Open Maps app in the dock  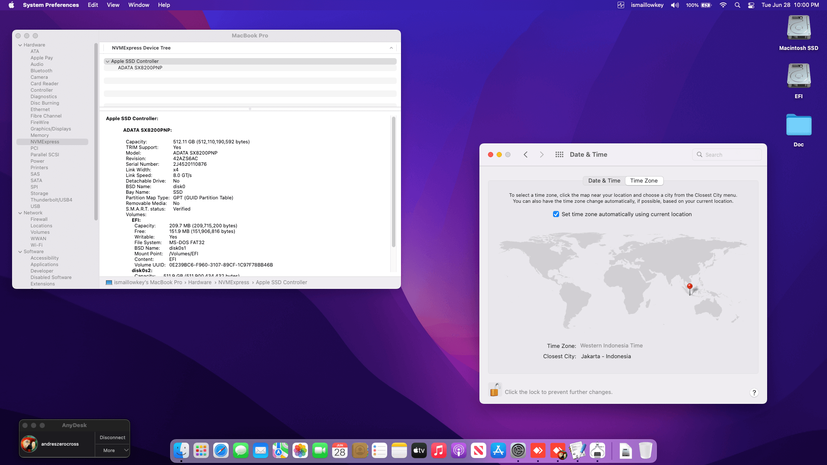(x=280, y=451)
